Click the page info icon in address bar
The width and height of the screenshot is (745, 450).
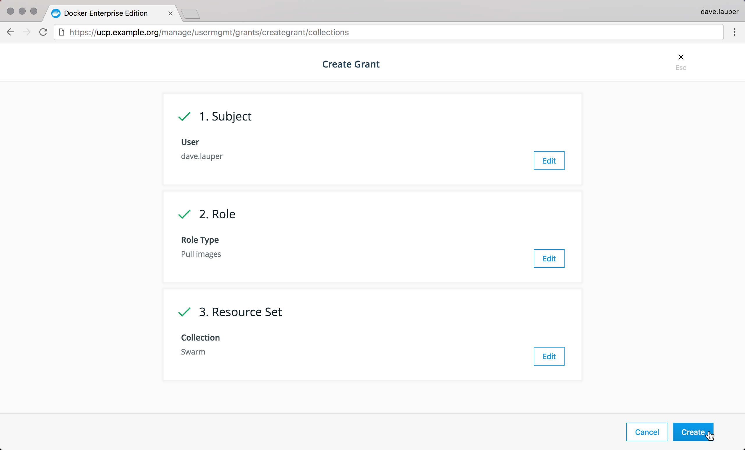click(62, 32)
